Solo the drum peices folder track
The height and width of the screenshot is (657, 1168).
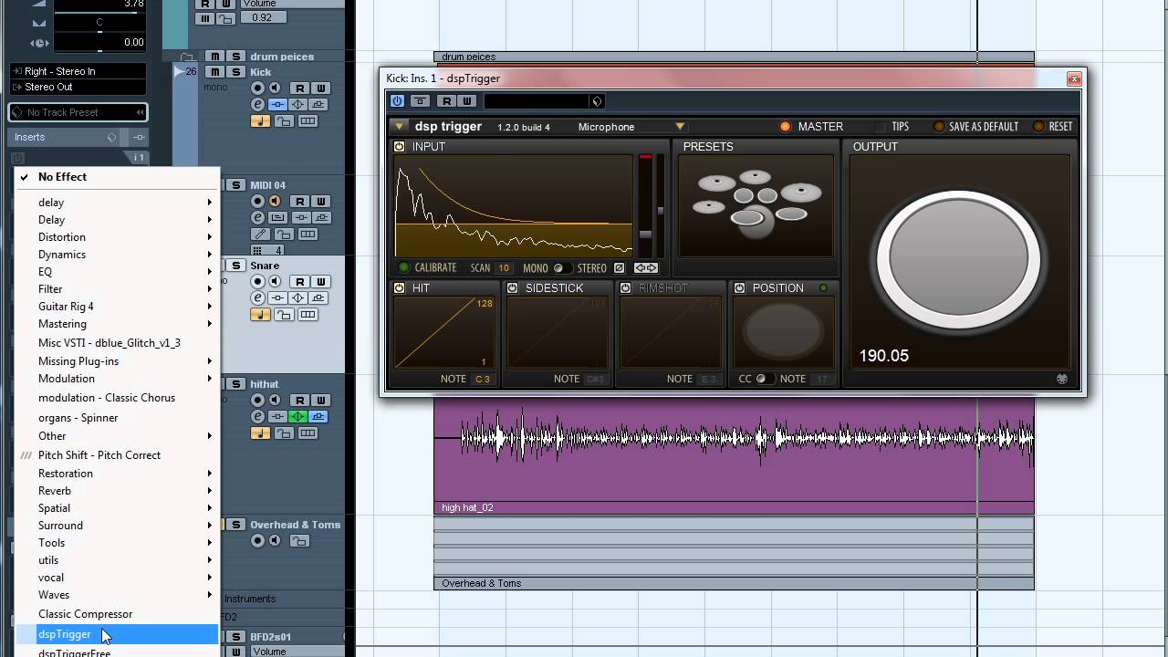tap(236, 57)
